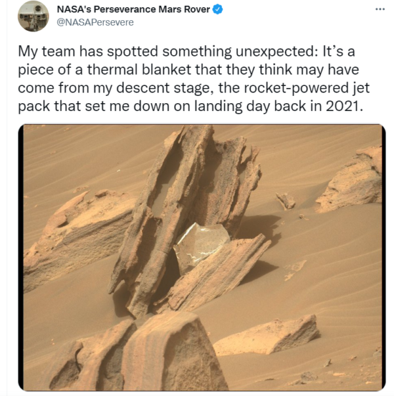This screenshot has width=394, height=396.
Task: Click the slanted rock slab beside the blanket
Action: click(x=215, y=273)
